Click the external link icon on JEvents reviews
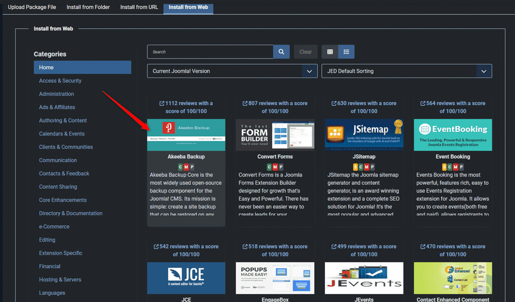Viewport: 515px width, 302px height. click(x=335, y=247)
